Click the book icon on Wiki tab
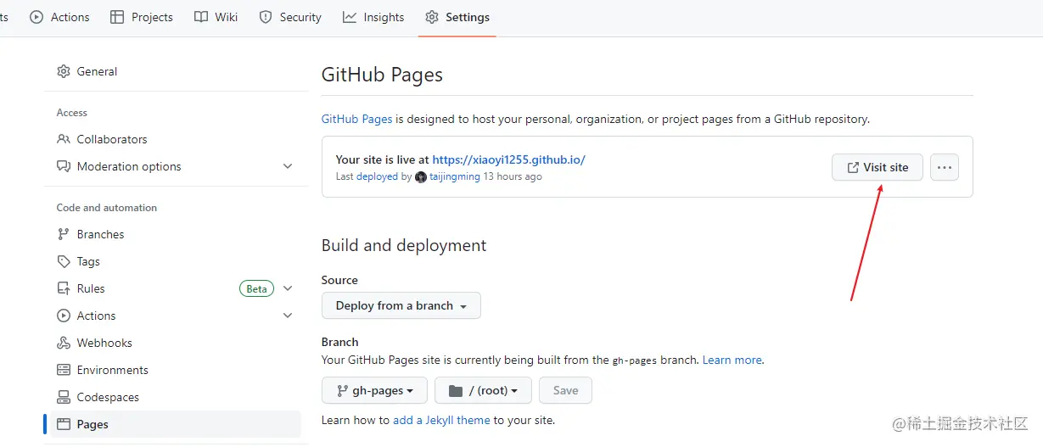1043x447 pixels. 201,17
